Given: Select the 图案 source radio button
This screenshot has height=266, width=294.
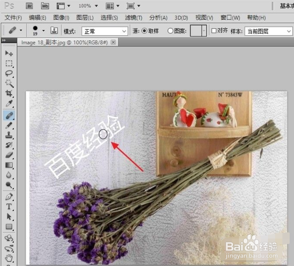Looking at the screenshot, I should 171,31.
